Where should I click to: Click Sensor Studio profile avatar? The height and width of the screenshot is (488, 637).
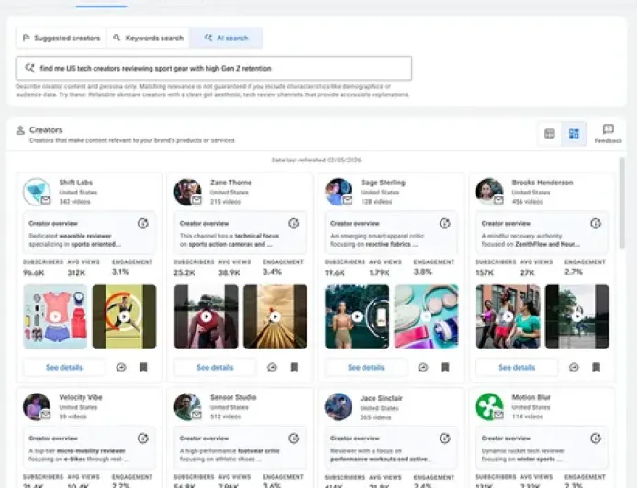tap(187, 406)
